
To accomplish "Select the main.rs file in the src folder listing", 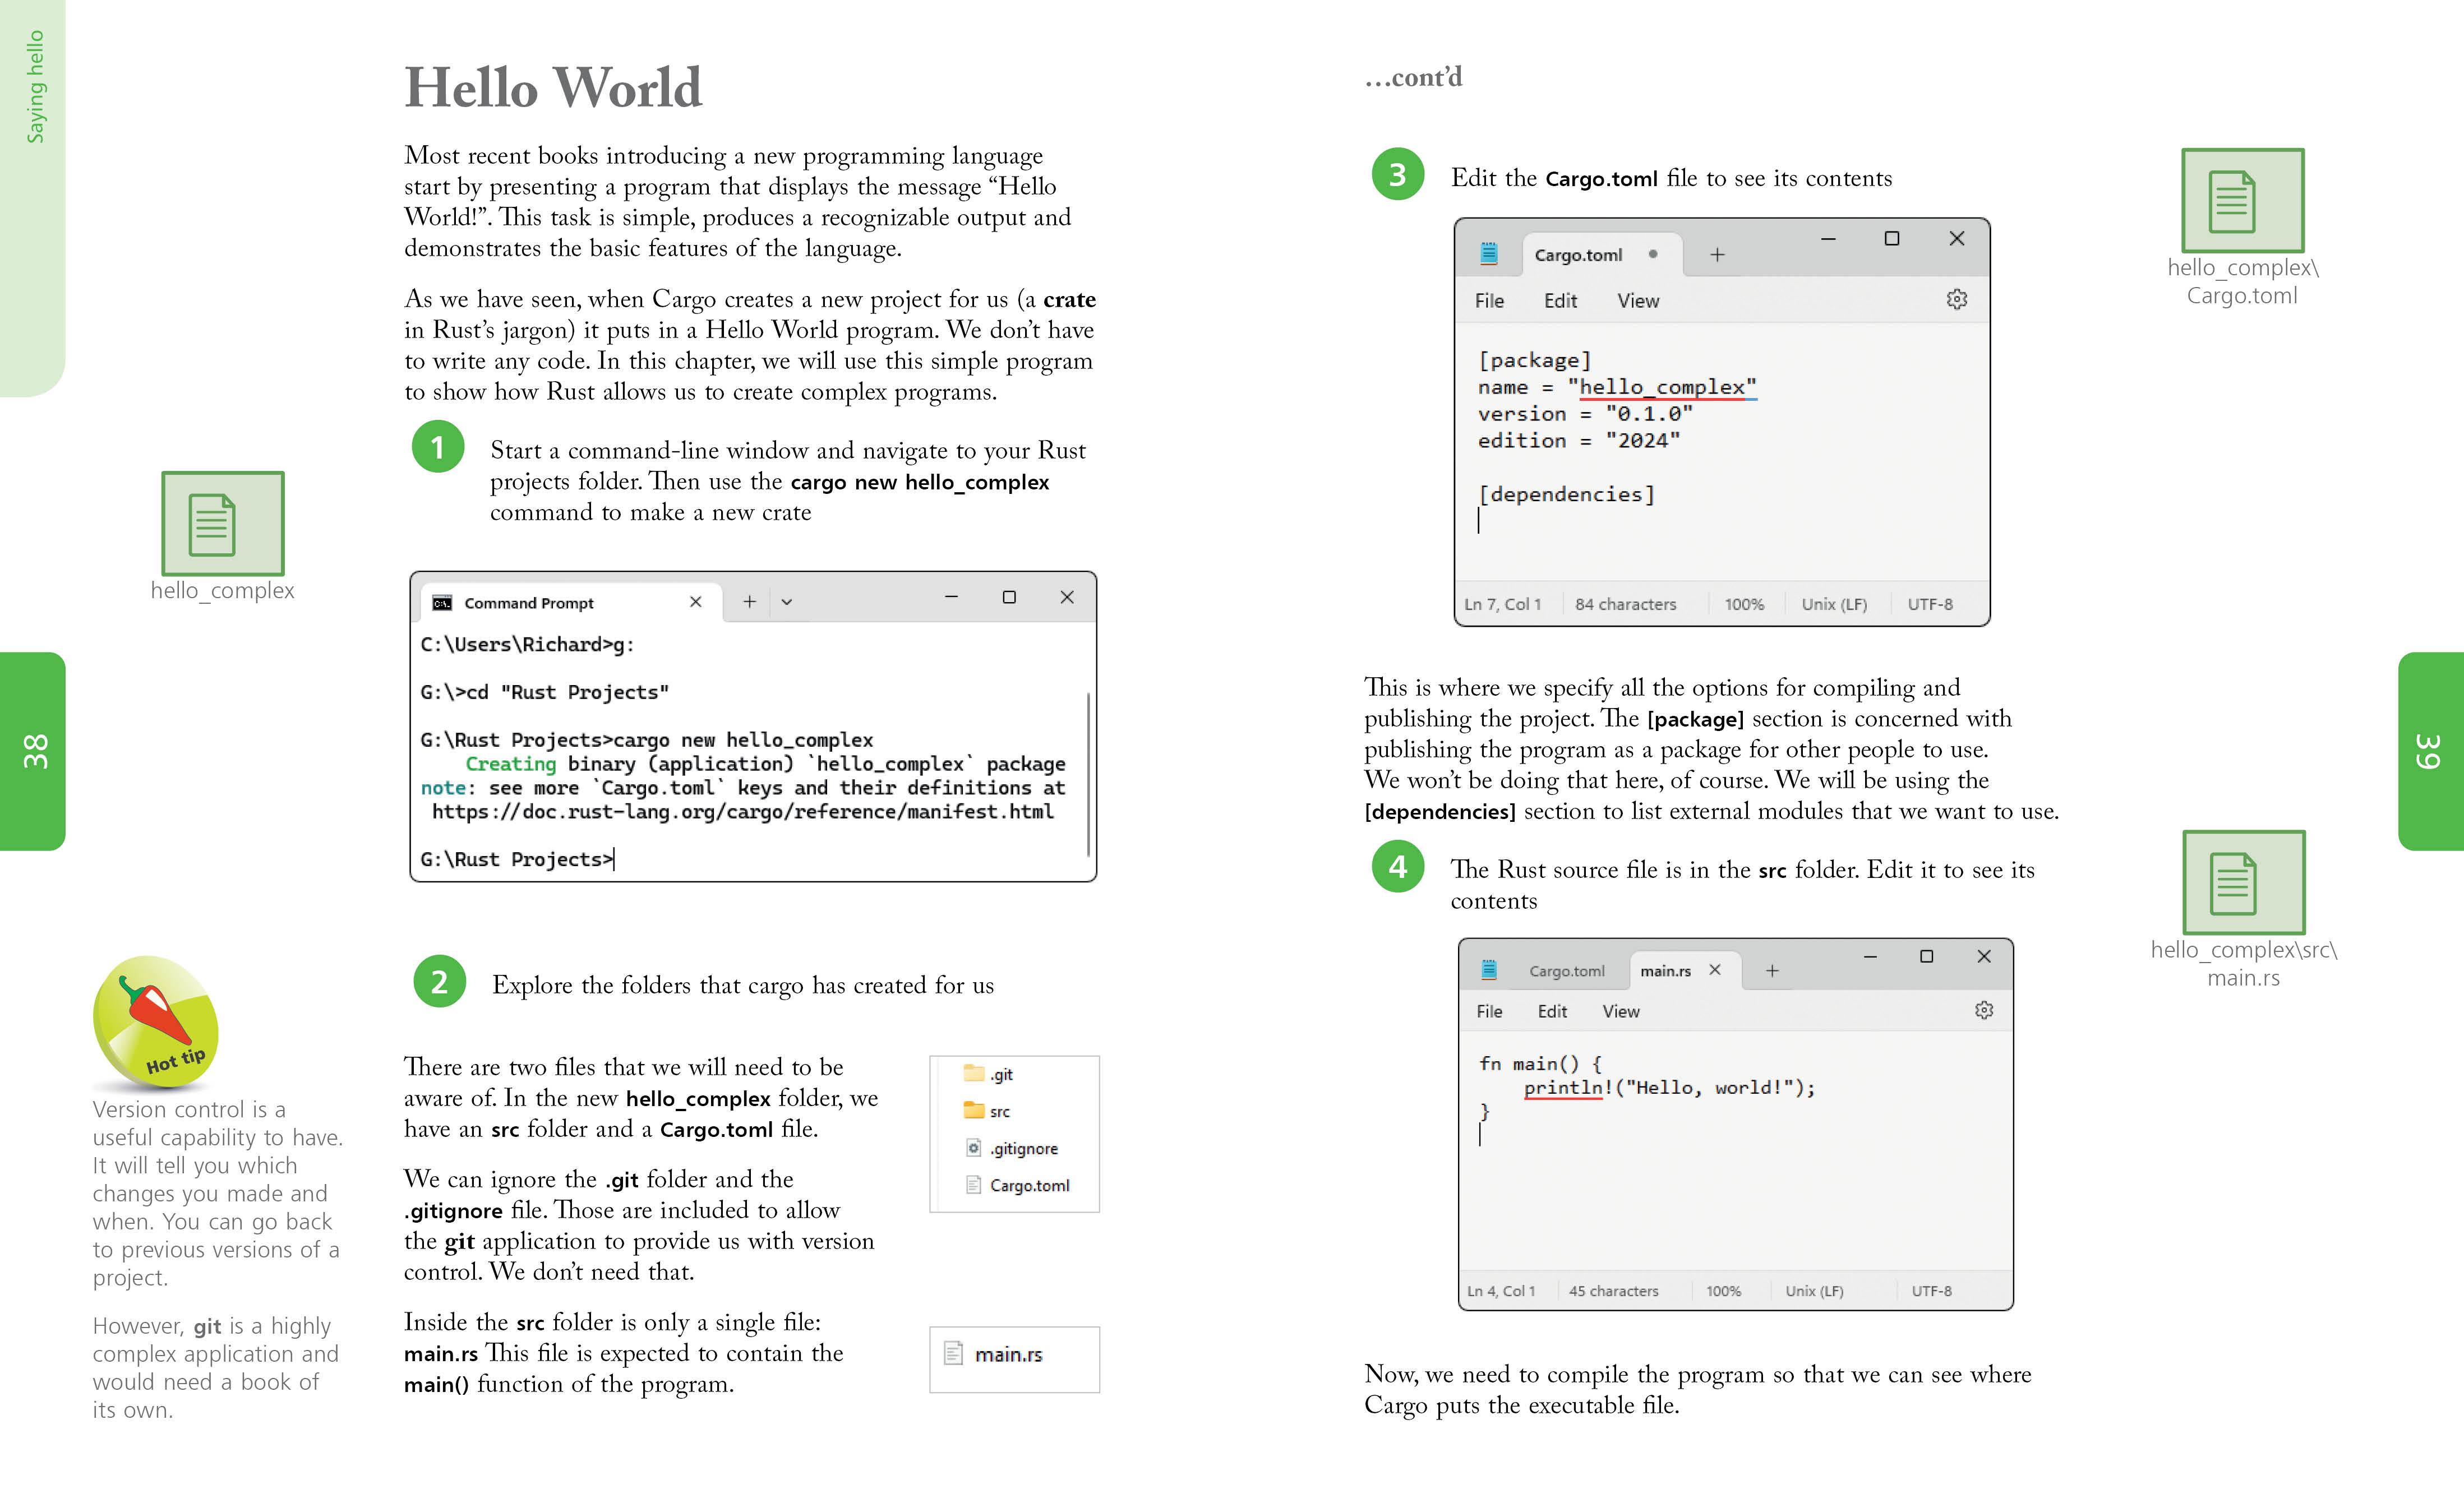I will point(993,1354).
